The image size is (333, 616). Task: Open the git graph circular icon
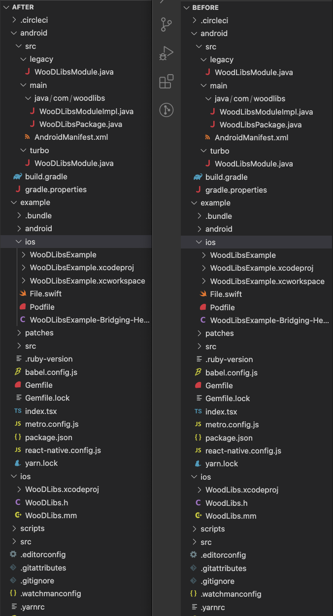(166, 109)
